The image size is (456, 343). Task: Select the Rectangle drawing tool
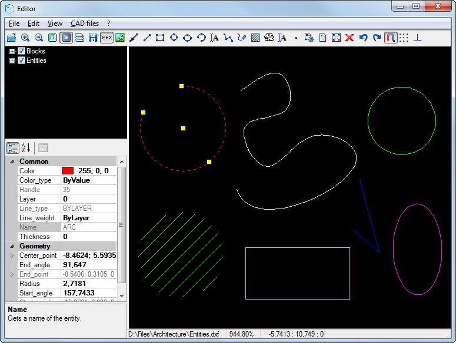160,38
